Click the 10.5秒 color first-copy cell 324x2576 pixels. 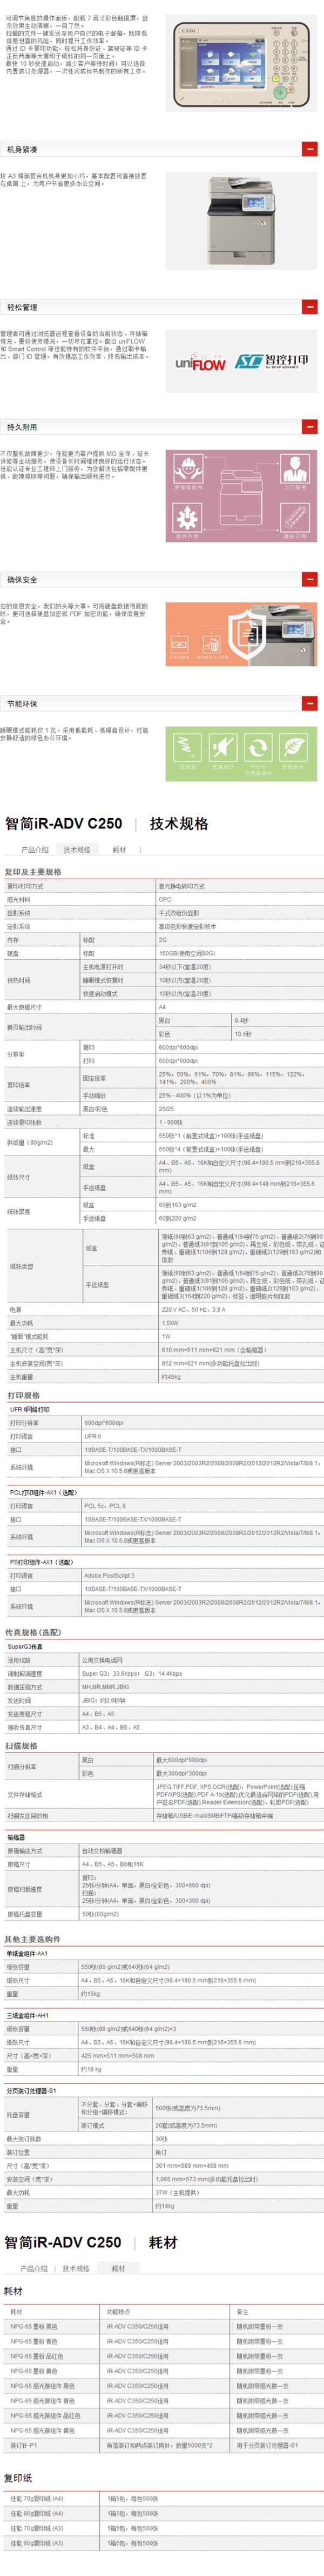[277, 1034]
